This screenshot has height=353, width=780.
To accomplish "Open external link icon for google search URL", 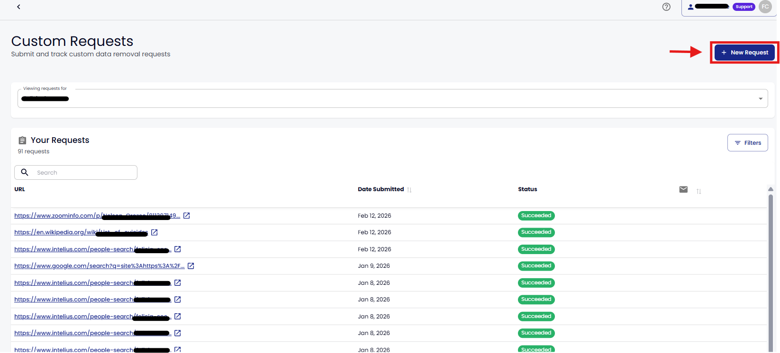I will 191,266.
